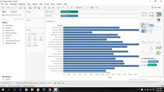Screen dimensions: 164x92
Task: Select the Top 10 parameter
Action: coord(8,79)
